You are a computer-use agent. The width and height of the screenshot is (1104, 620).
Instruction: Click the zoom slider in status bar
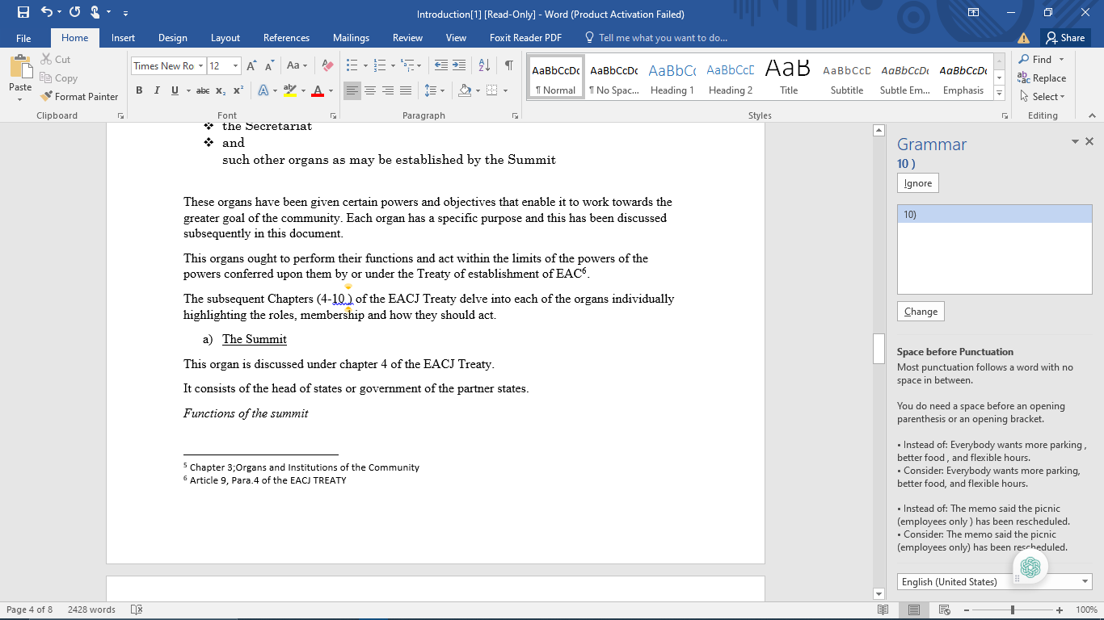pyautogui.click(x=1013, y=610)
